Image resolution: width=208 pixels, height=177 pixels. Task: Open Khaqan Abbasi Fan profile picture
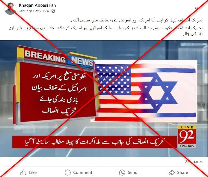pyautogui.click(x=10, y=9)
